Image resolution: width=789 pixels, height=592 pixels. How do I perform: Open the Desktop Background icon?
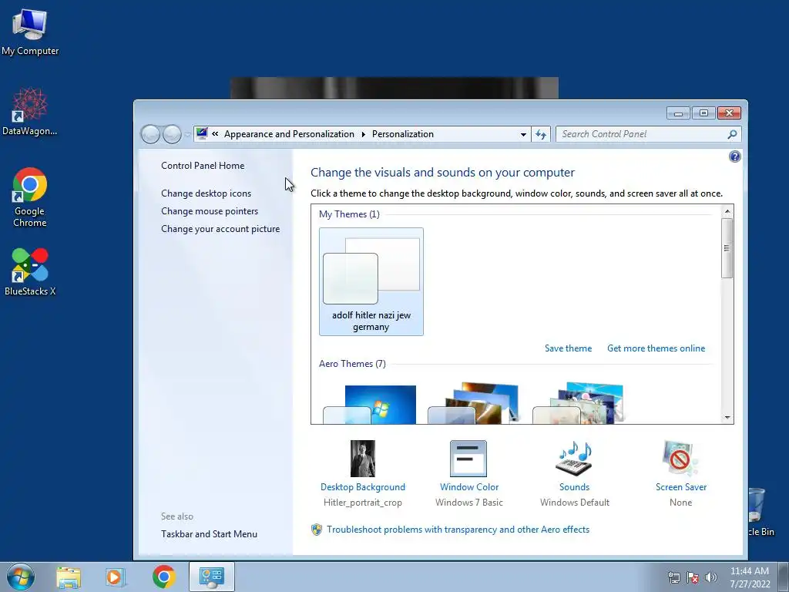pyautogui.click(x=363, y=458)
